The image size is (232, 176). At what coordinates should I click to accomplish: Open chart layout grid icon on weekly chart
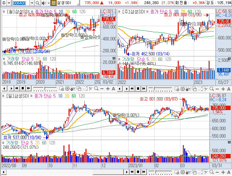coord(177,89)
